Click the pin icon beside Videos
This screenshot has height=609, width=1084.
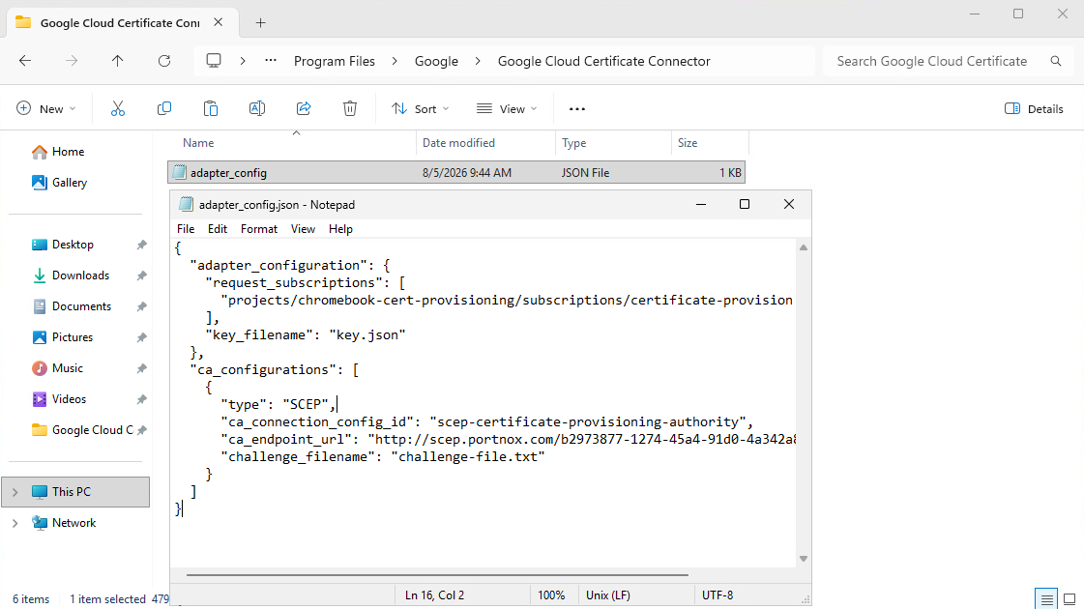coord(142,399)
